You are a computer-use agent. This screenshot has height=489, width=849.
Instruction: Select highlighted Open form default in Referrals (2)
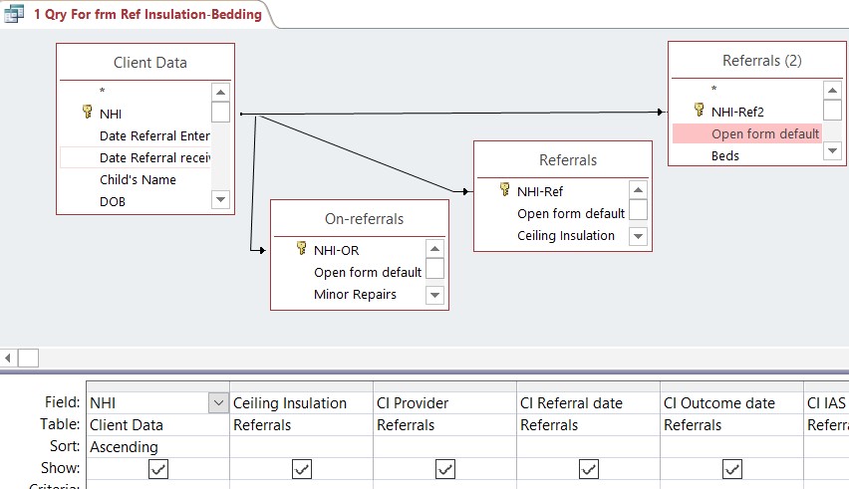747,133
